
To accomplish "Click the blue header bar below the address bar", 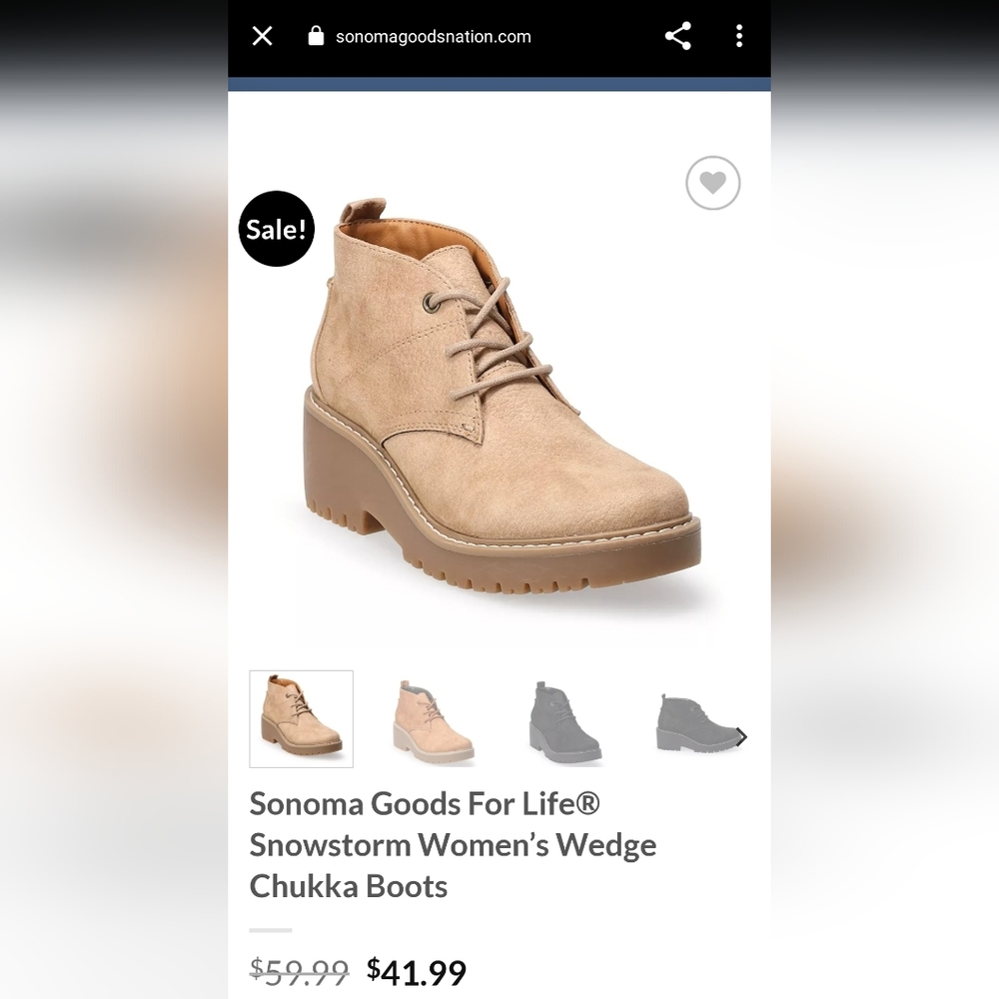I will 499,84.
